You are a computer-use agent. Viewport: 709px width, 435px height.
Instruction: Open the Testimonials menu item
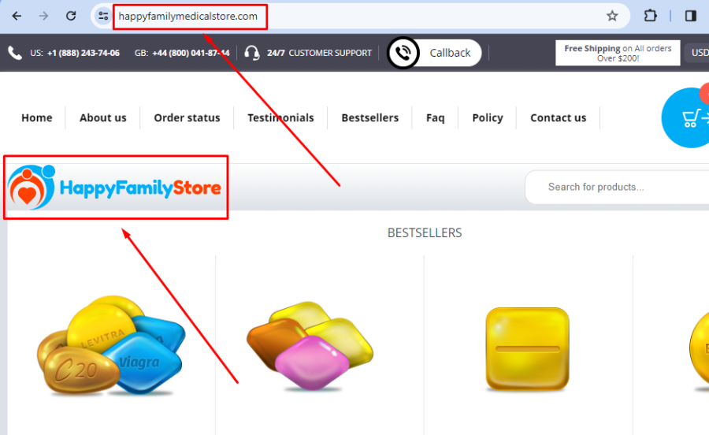point(280,117)
